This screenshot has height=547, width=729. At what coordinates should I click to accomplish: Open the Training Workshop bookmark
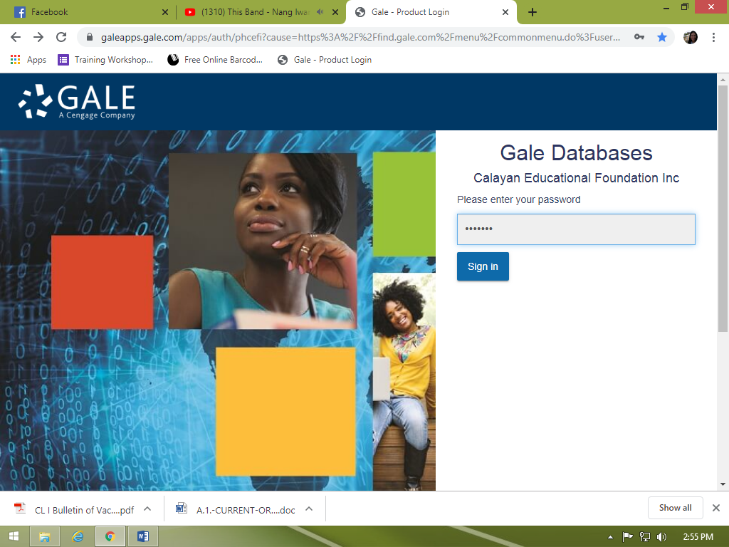105,60
